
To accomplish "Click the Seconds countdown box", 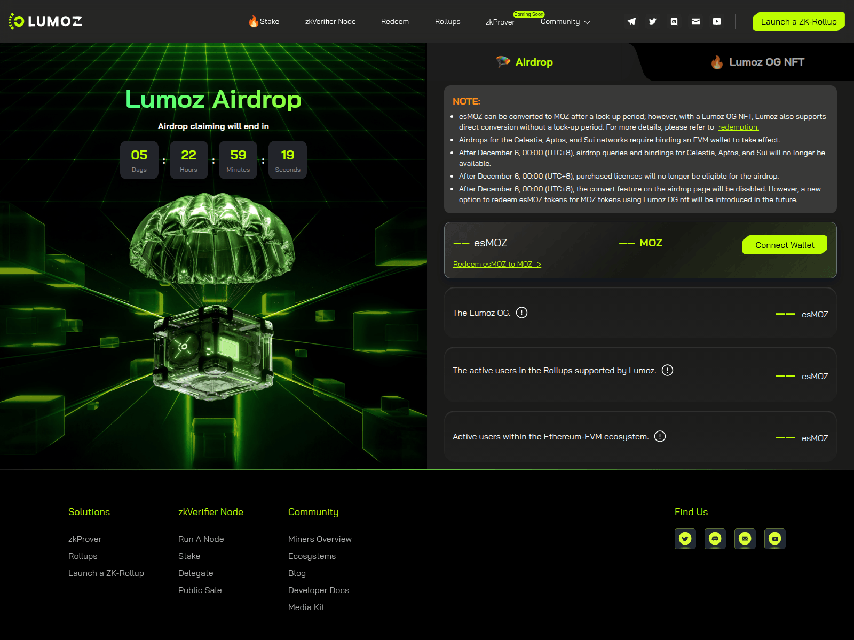I will click(288, 160).
